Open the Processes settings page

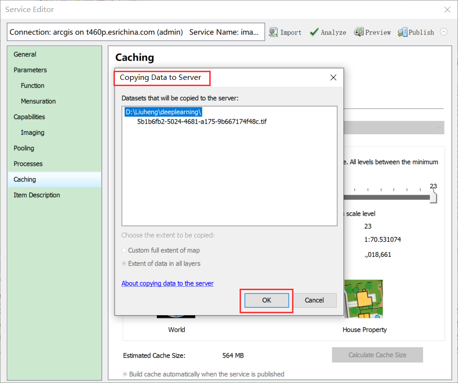(27, 164)
